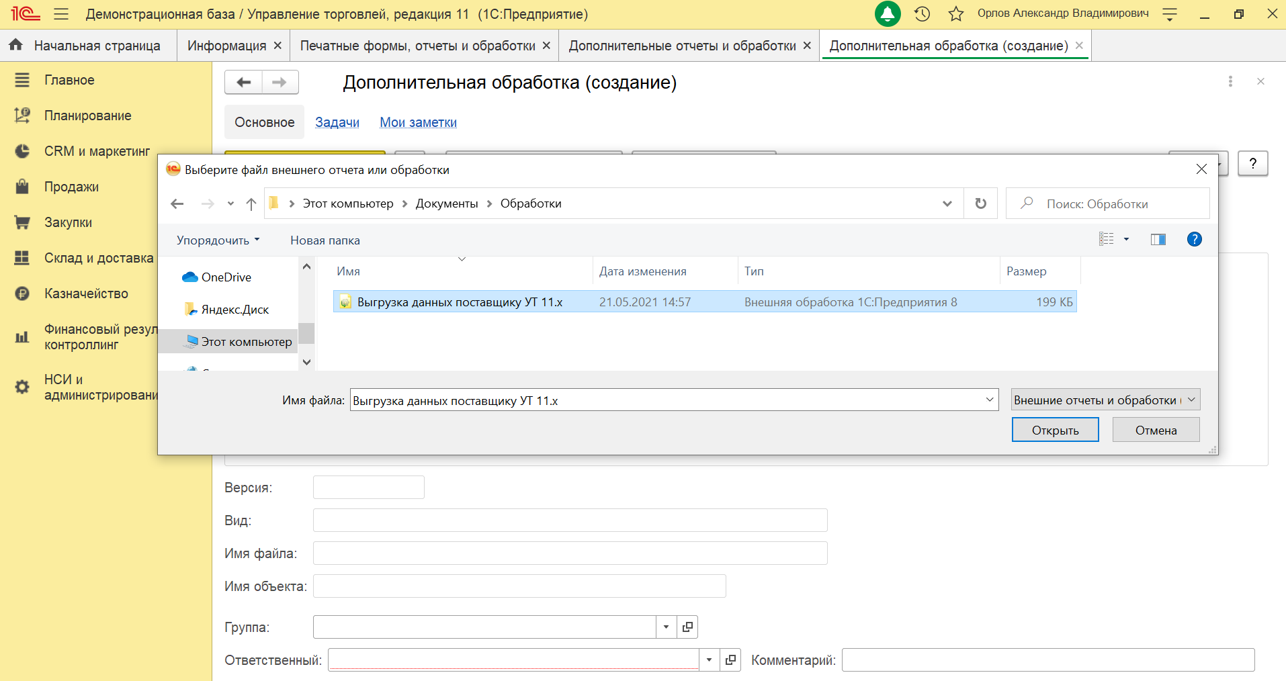The image size is (1286, 681).
Task: Expand Группа field dropdown arrow
Action: tap(666, 627)
